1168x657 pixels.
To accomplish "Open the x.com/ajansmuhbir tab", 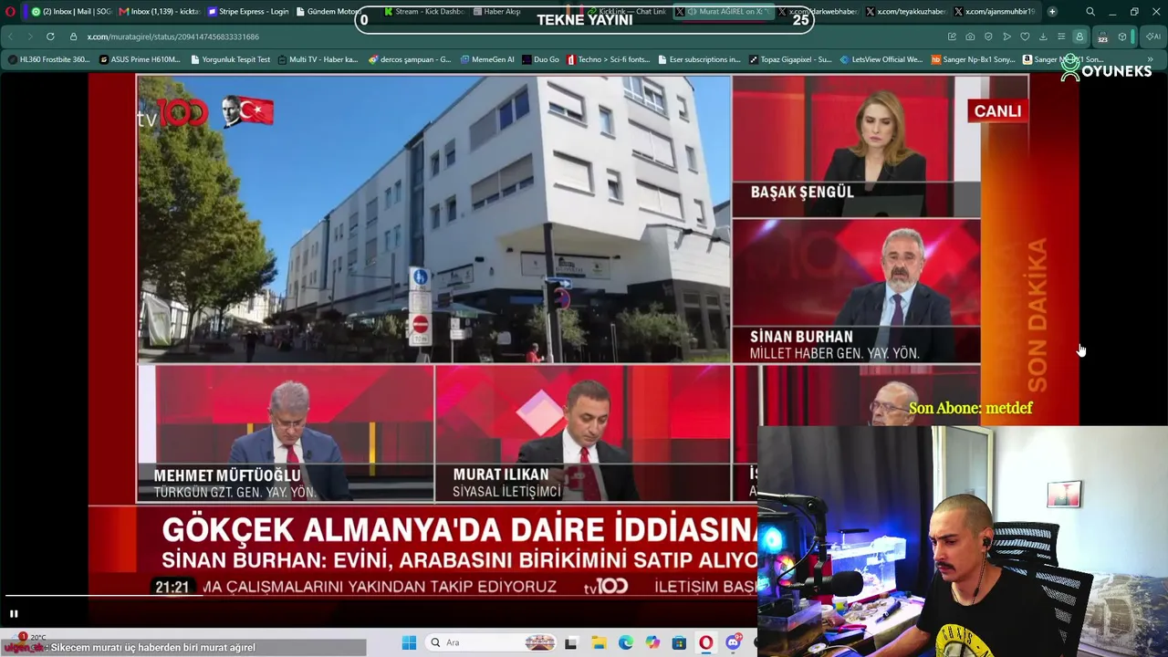I will [x=995, y=12].
